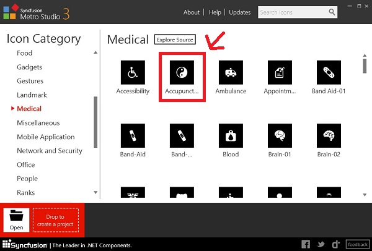Click the Explore Source button
The height and width of the screenshot is (251, 372).
(175, 40)
